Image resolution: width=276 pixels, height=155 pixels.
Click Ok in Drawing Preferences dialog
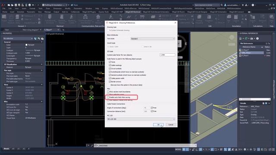click(x=158, y=124)
